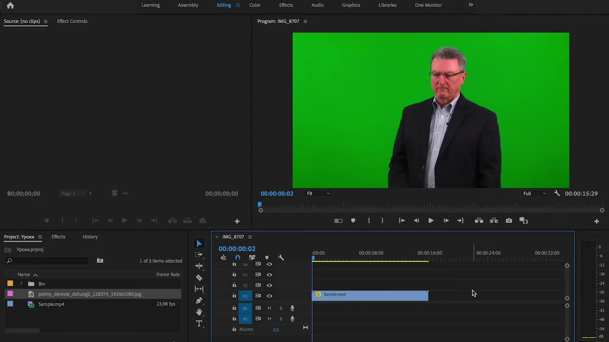
Task: Toggle lock on track V2
Action: pos(234,285)
